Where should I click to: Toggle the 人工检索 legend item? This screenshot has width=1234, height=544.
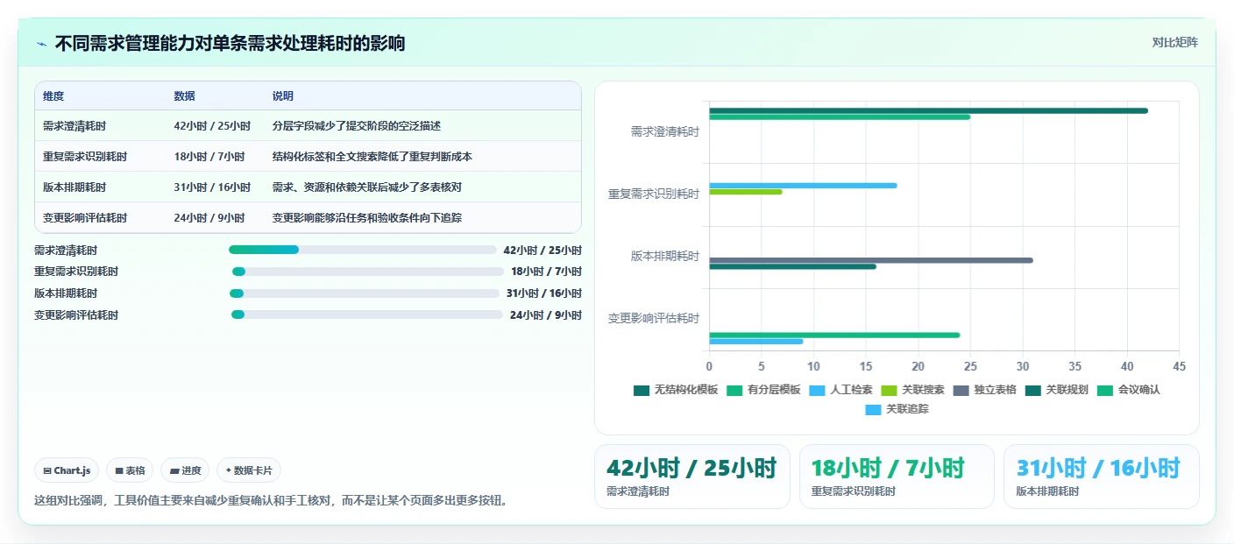coord(840,390)
